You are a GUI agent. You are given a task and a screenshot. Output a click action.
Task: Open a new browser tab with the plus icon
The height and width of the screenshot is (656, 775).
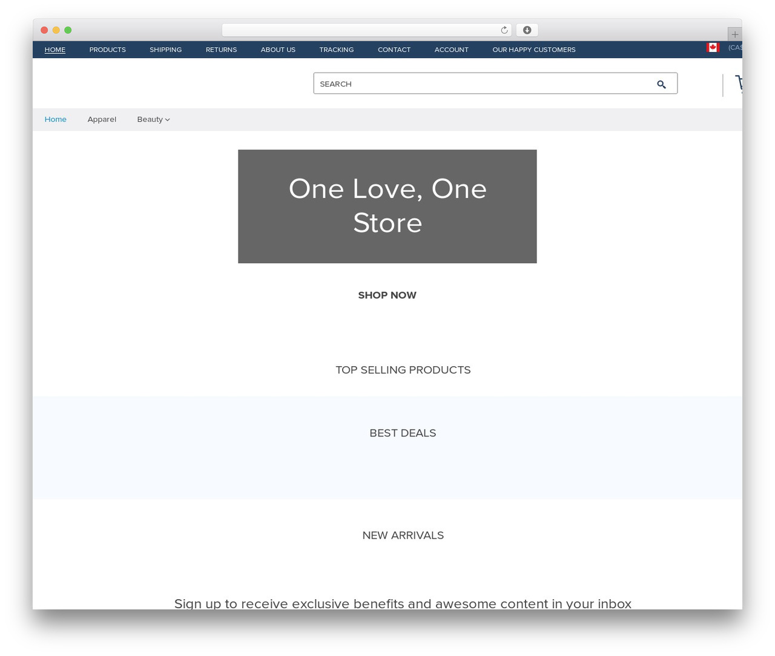(734, 34)
